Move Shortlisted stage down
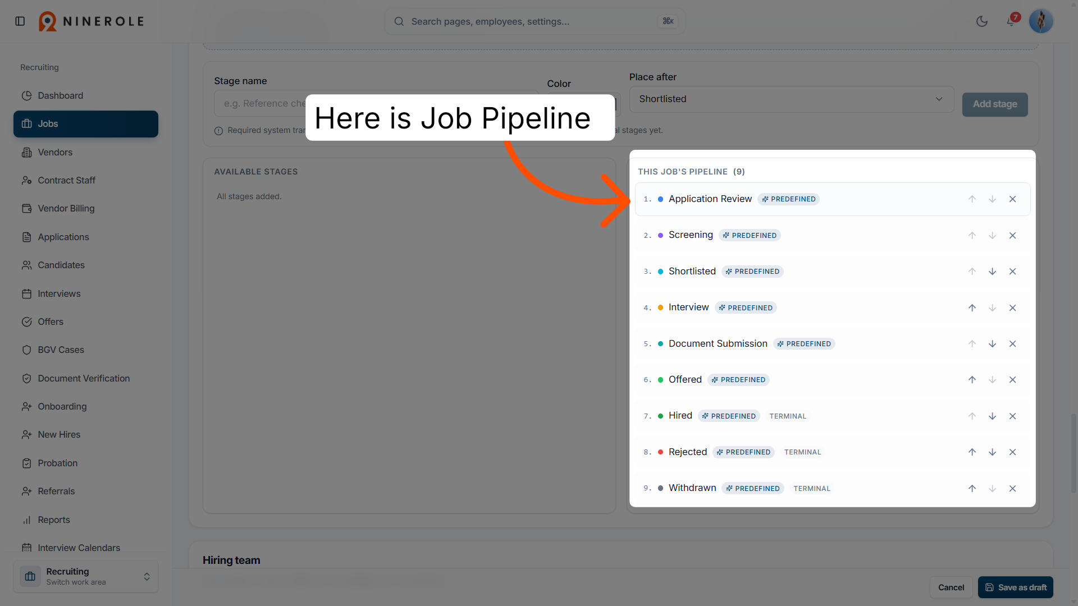This screenshot has height=606, width=1078. (992, 272)
